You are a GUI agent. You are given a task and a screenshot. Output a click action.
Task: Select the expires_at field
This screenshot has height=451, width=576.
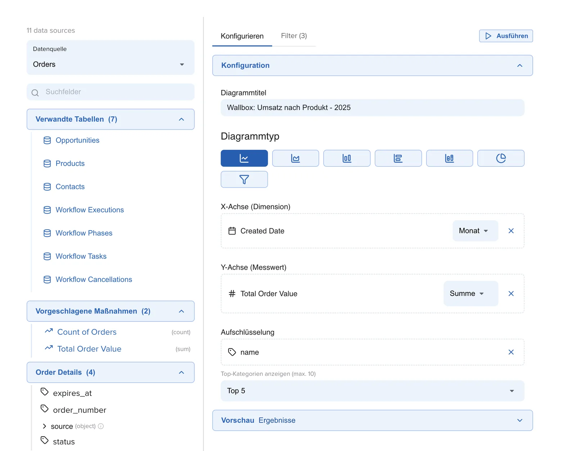click(x=72, y=393)
